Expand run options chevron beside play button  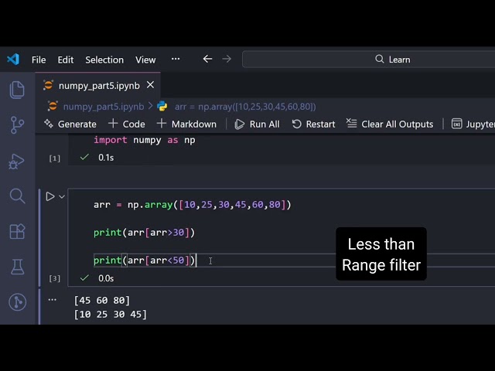pyautogui.click(x=62, y=197)
